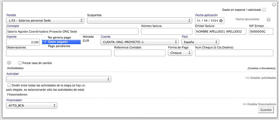The height and width of the screenshot is (120, 279).
Task: Change Forma de Pago from Cheque
Action: coord(180,53)
